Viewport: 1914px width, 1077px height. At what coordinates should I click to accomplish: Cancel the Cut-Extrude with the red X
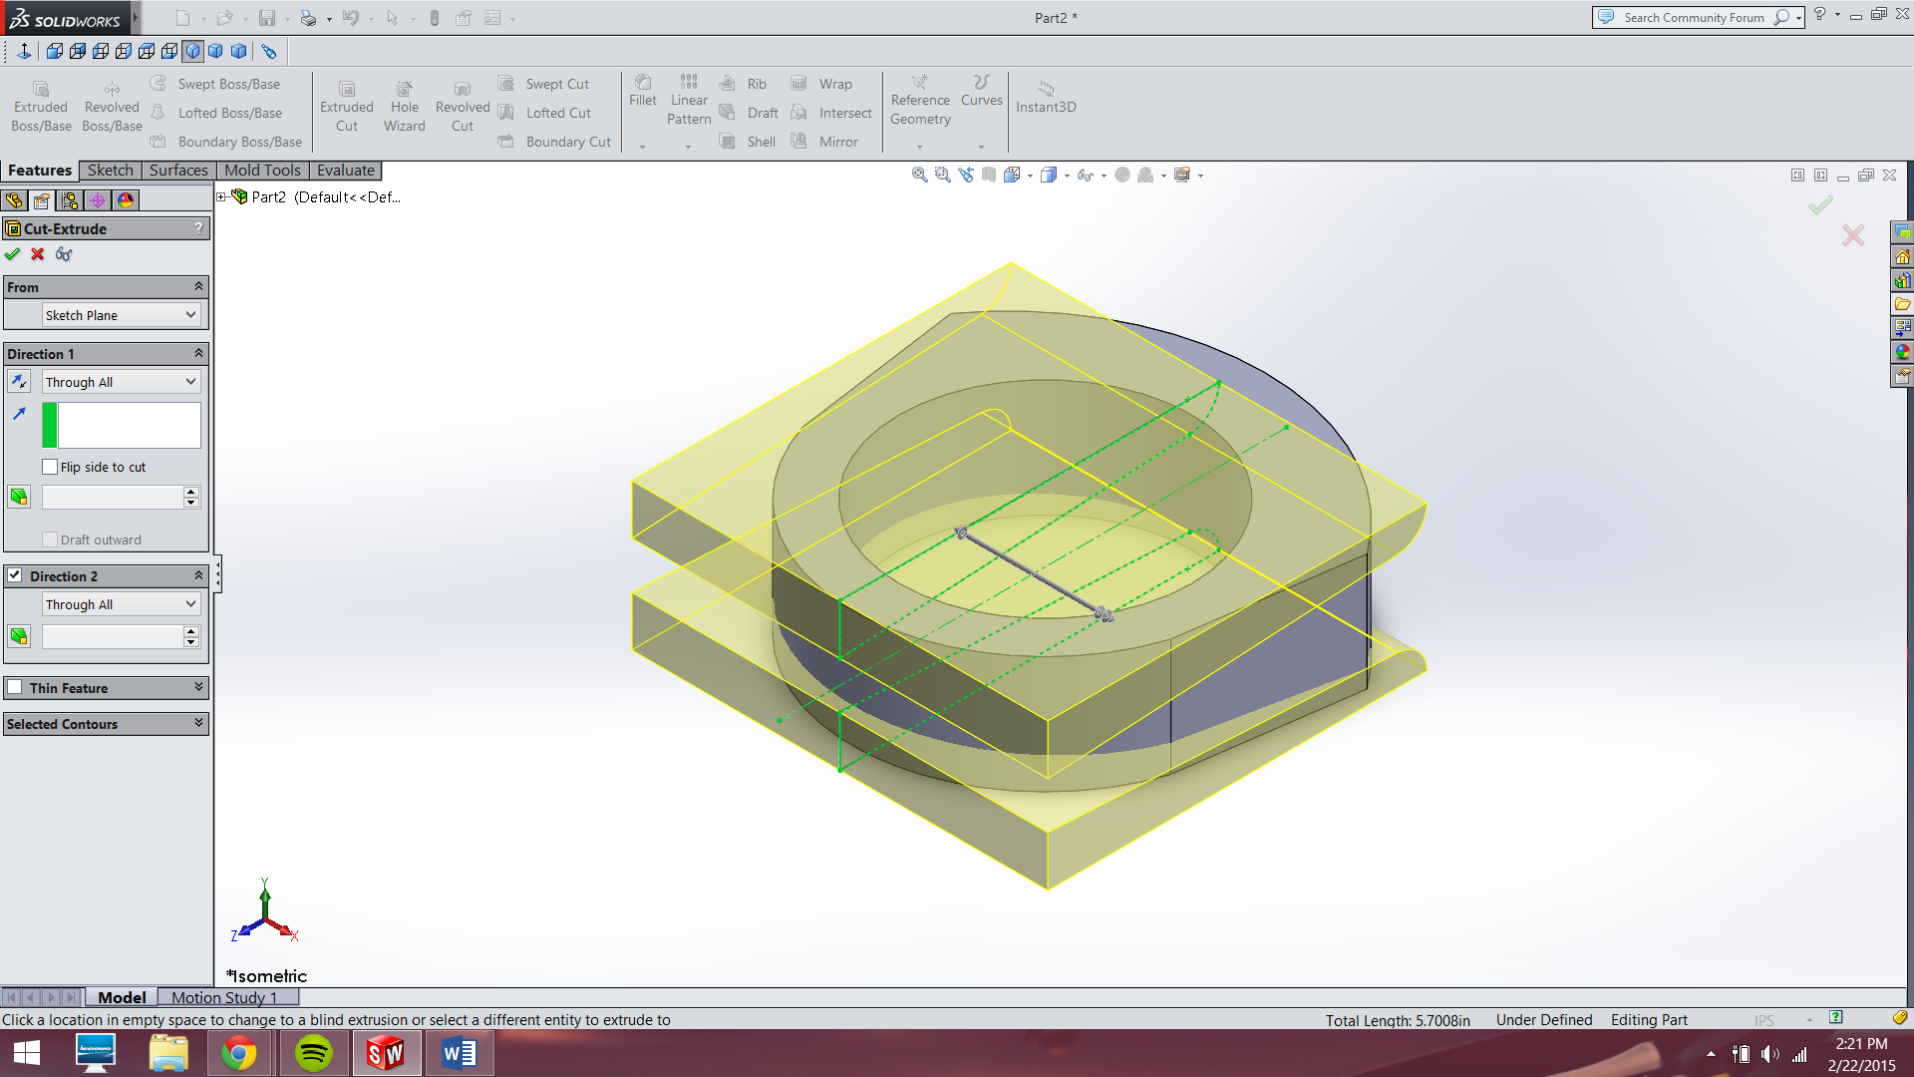tap(38, 254)
